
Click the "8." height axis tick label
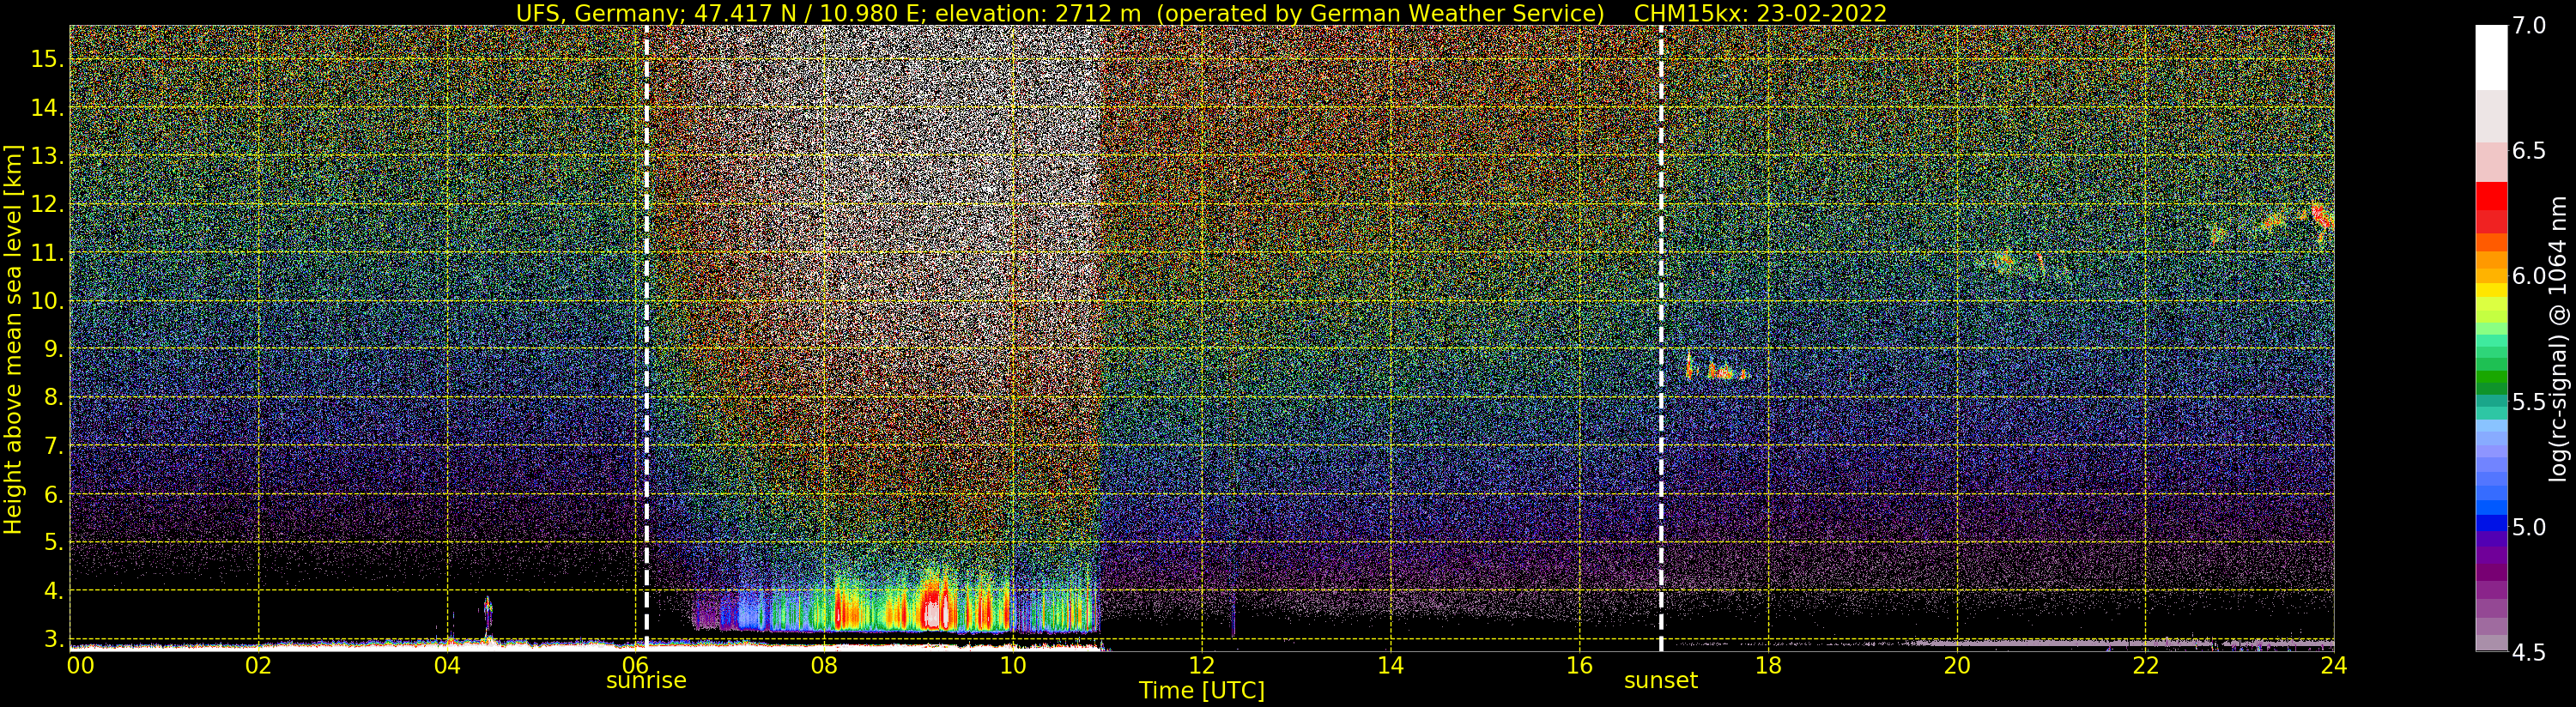pyautogui.click(x=54, y=397)
